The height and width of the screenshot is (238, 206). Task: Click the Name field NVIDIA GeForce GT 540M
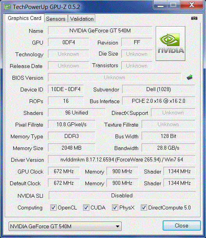point(100,30)
